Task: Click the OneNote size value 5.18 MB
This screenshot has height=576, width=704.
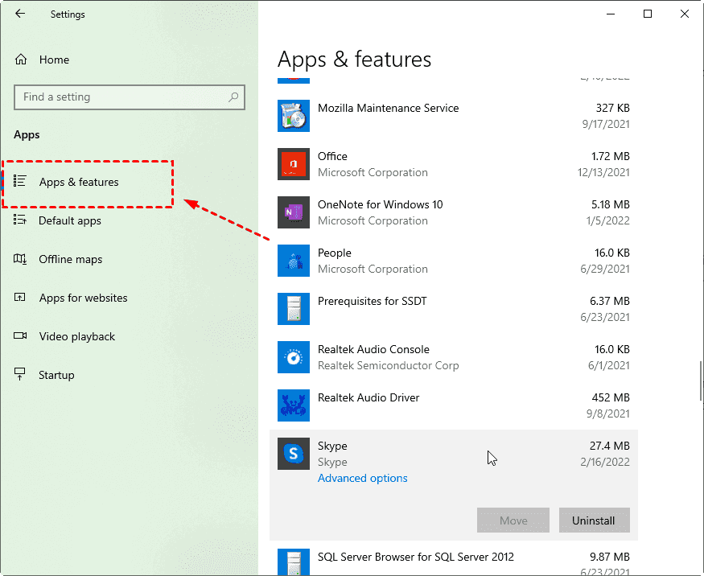Action: pos(611,204)
